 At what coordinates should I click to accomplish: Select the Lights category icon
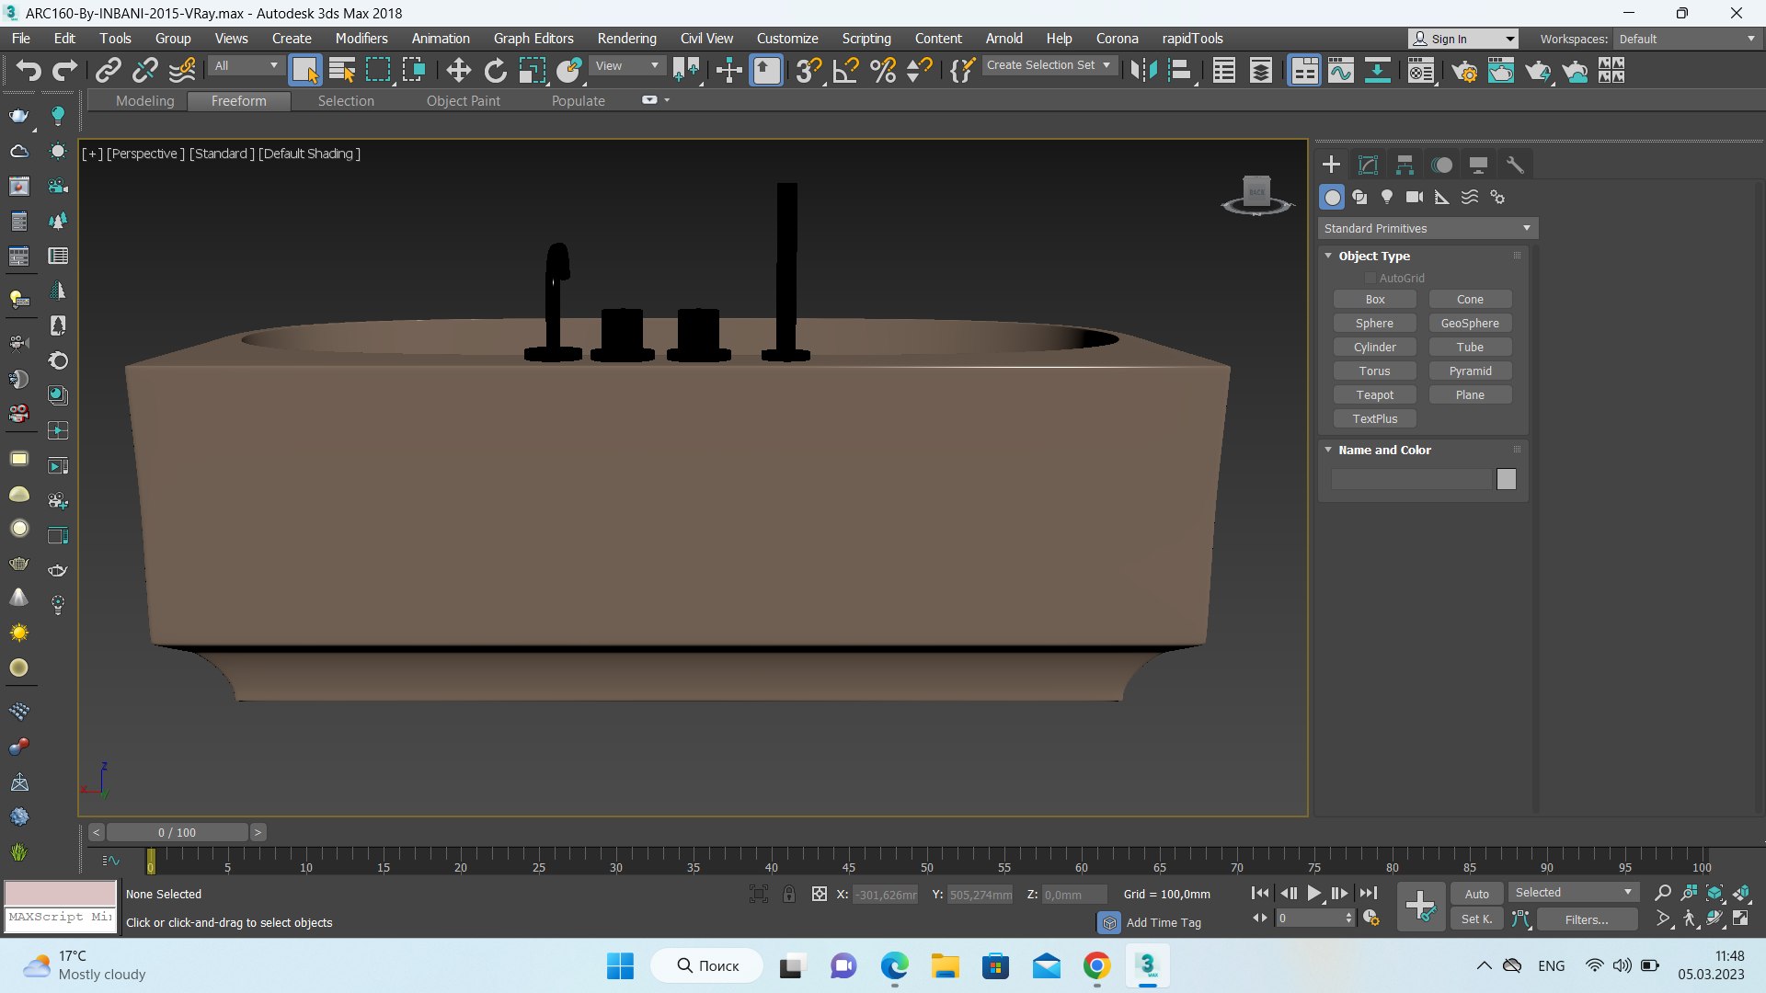pyautogui.click(x=1387, y=197)
